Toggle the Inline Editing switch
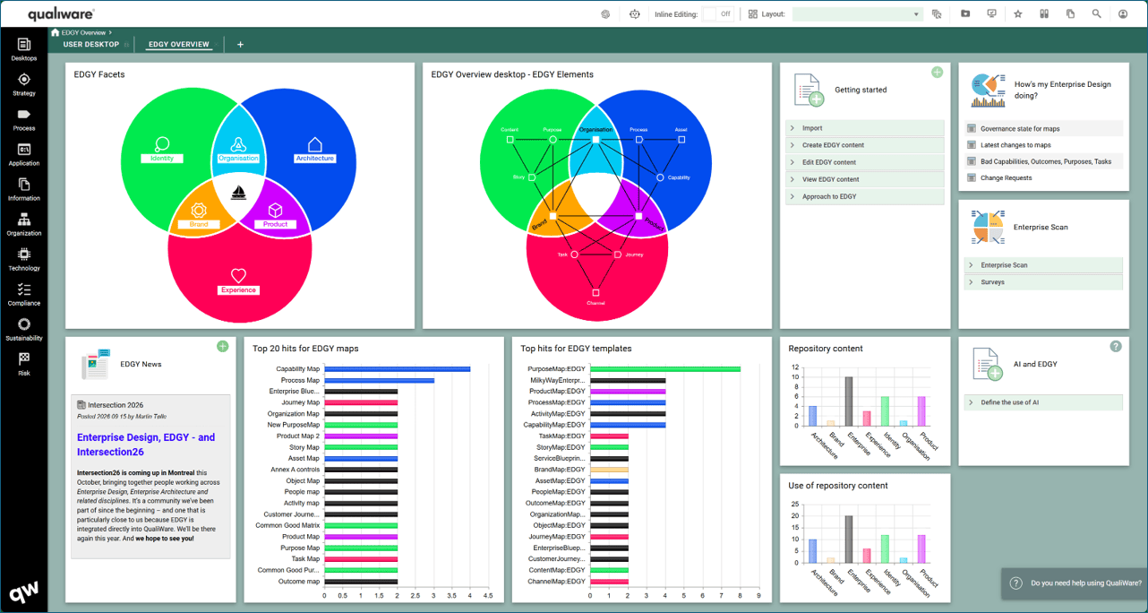 (x=717, y=14)
